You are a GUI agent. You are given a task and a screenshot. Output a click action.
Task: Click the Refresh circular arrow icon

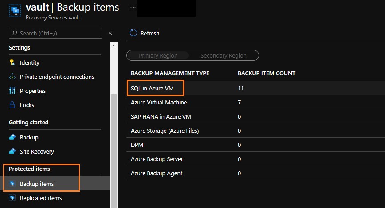134,33
